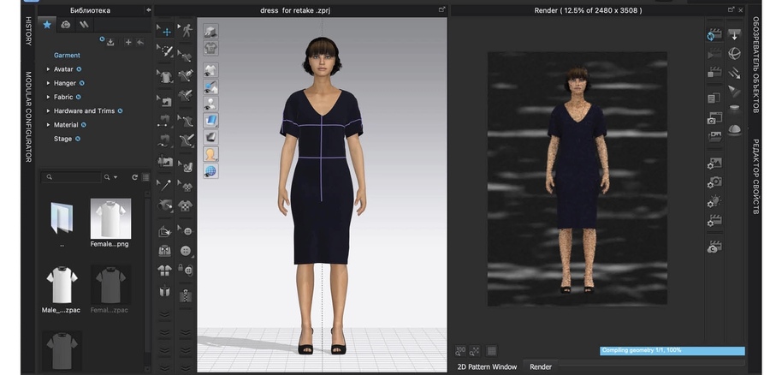Expand the first collapsed toolbar chevron group
Viewport: 770px width, 375px height.
(165, 314)
